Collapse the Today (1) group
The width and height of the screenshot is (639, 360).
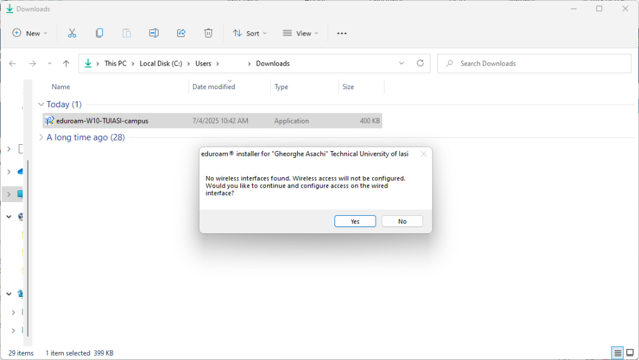pyautogui.click(x=41, y=105)
